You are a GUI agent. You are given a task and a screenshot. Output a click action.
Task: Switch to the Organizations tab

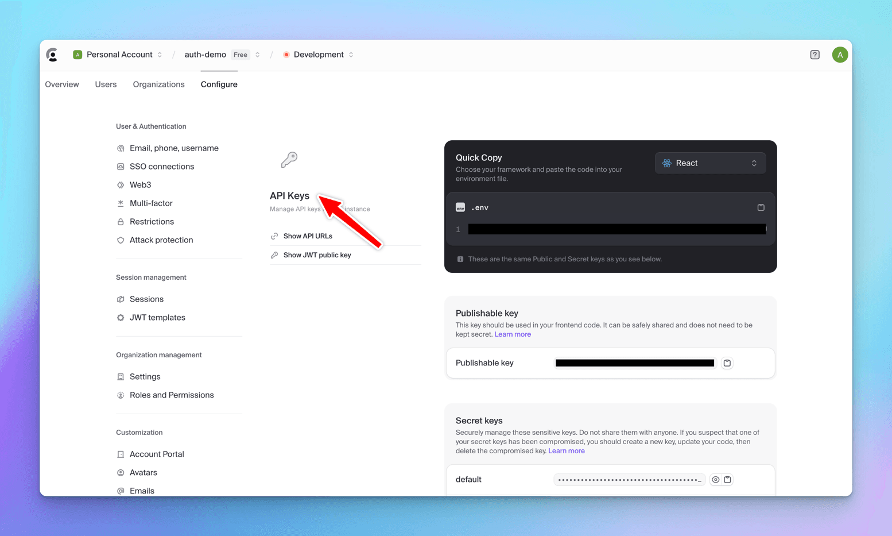(158, 84)
